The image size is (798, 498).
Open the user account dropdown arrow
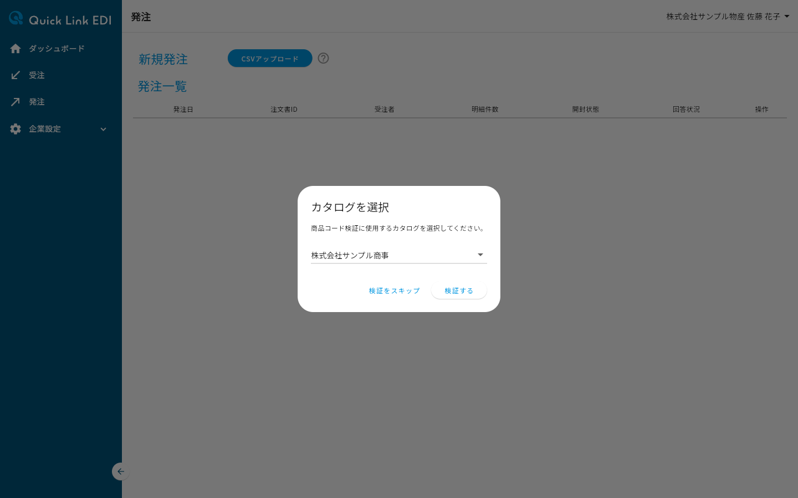point(787,17)
